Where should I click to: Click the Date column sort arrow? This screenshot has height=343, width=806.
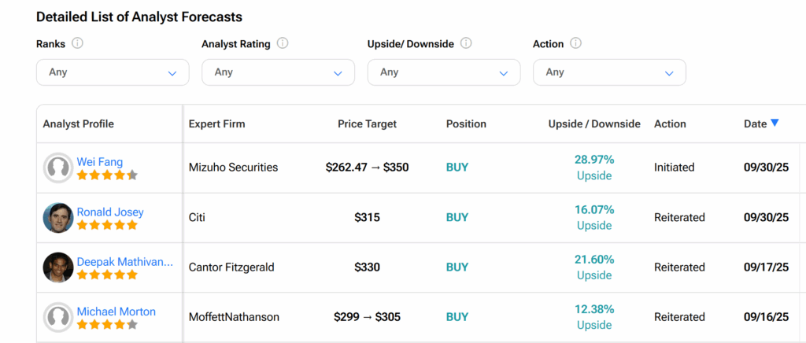pos(775,123)
